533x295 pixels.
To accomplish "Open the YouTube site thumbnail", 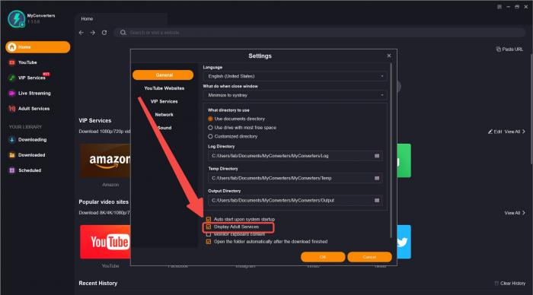I will tap(105, 242).
